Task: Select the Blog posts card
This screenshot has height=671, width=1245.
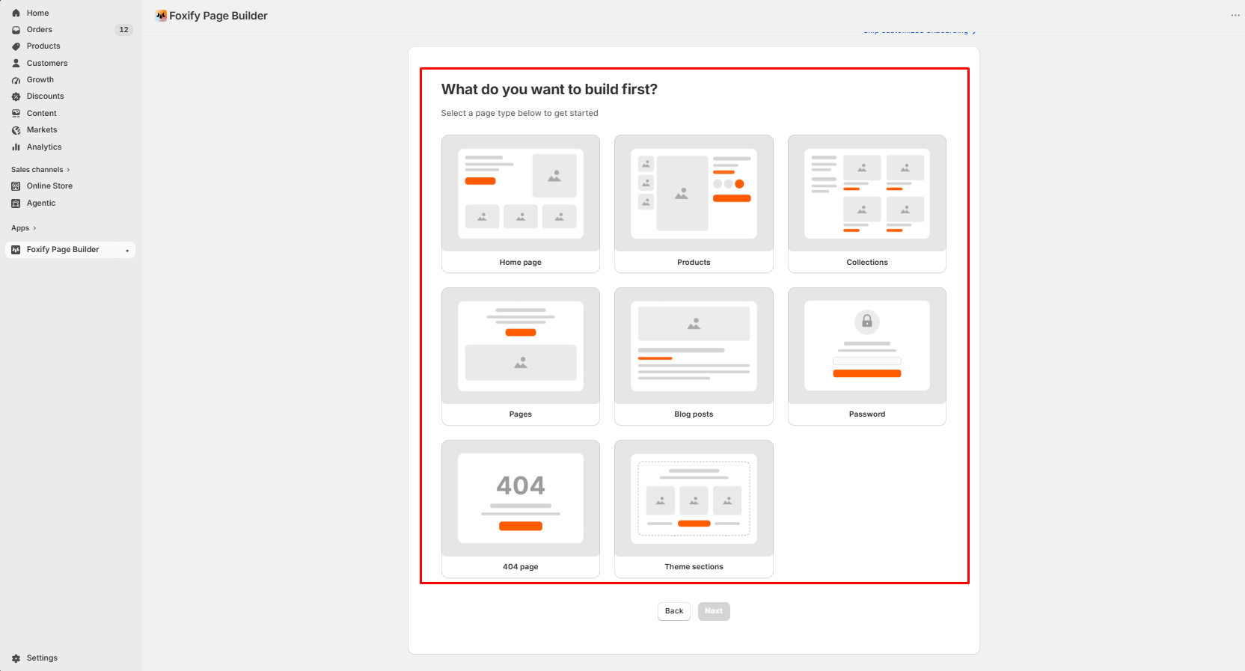Action: click(694, 356)
